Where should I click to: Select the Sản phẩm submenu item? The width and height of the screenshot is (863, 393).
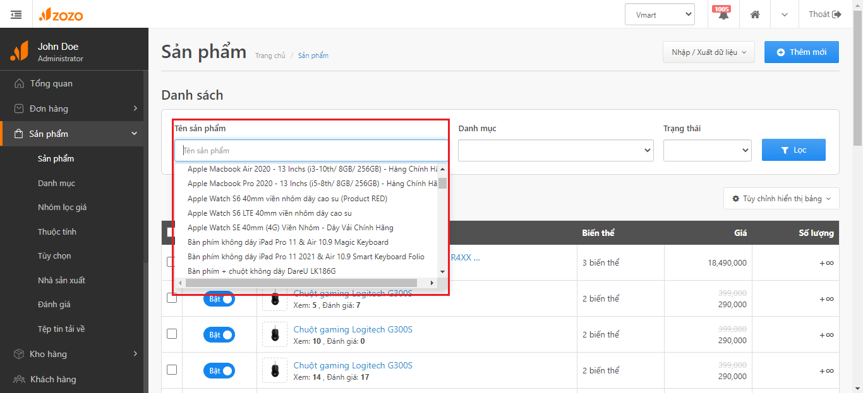[56, 158]
